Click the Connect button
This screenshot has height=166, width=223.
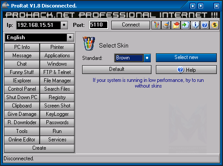(131, 25)
